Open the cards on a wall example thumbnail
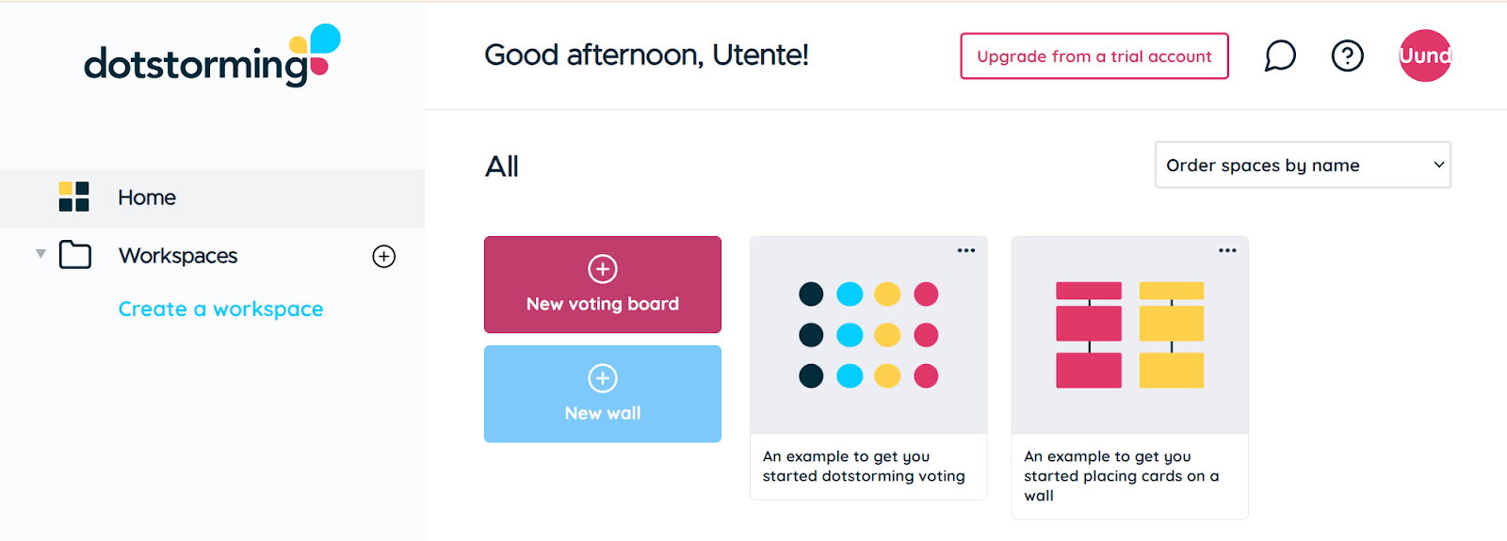The image size is (1507, 541). click(1130, 335)
